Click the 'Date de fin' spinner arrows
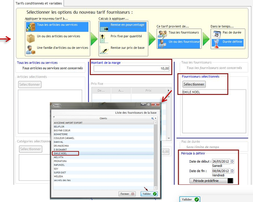Viewport: 253px width, 202px height. tap(232, 171)
